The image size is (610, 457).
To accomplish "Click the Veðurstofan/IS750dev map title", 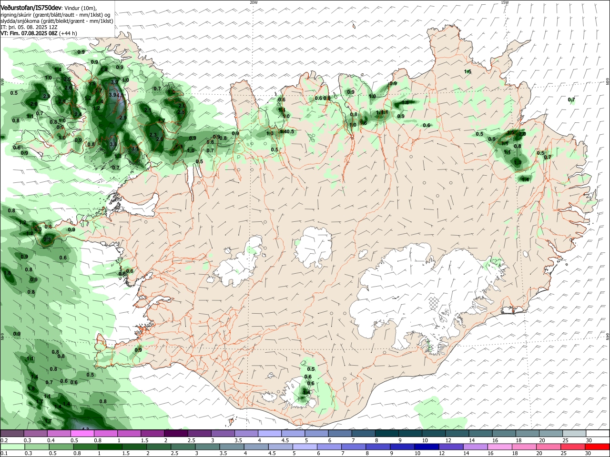I will click(x=31, y=8).
